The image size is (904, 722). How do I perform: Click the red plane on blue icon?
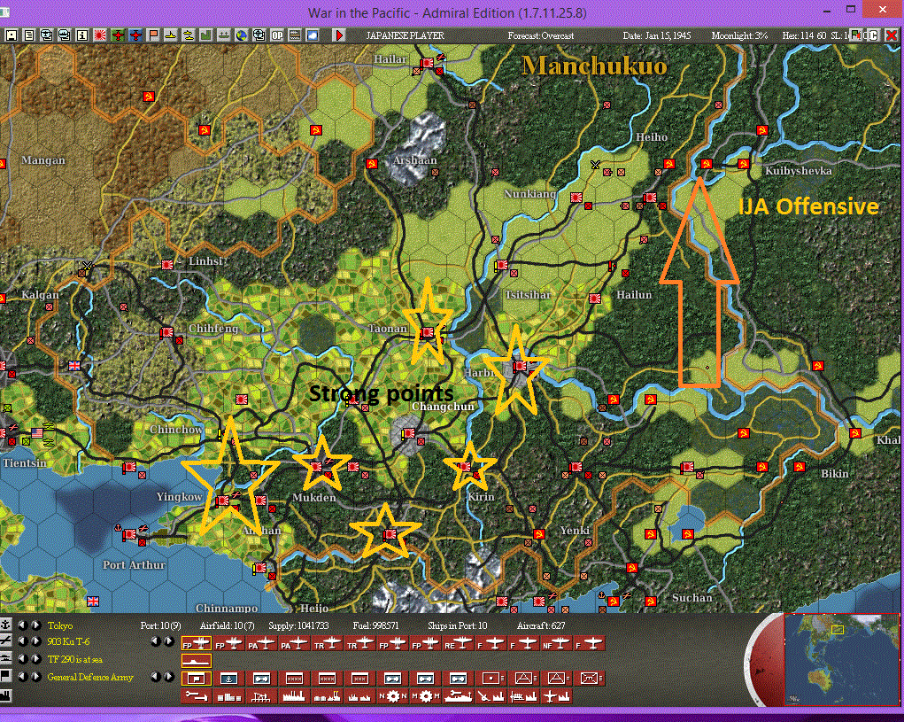tap(135, 35)
